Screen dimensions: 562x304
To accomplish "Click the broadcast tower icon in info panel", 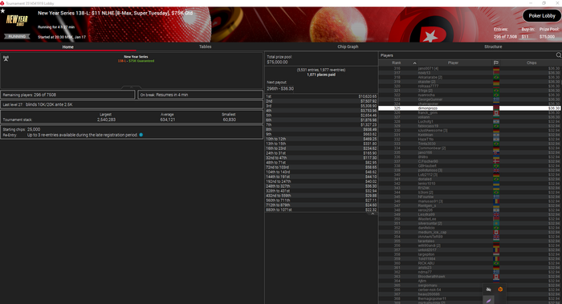I will [x=6, y=59].
